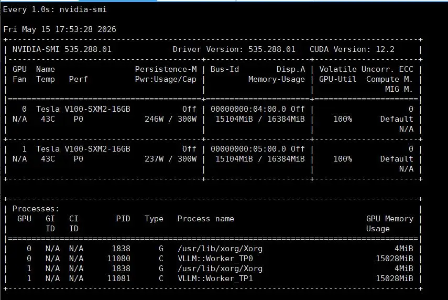
Task: Select the "Persistence-M" header
Action: (x=166, y=69)
